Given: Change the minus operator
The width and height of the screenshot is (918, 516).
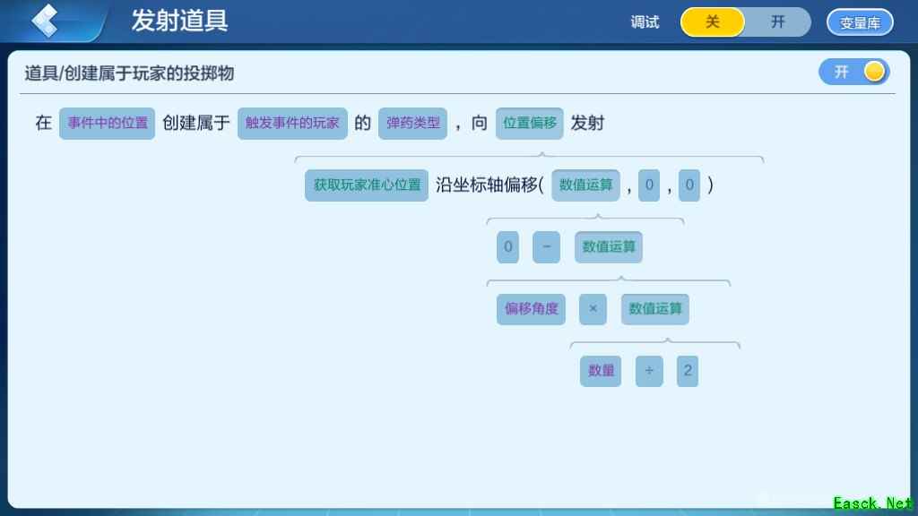Looking at the screenshot, I should pos(546,247).
